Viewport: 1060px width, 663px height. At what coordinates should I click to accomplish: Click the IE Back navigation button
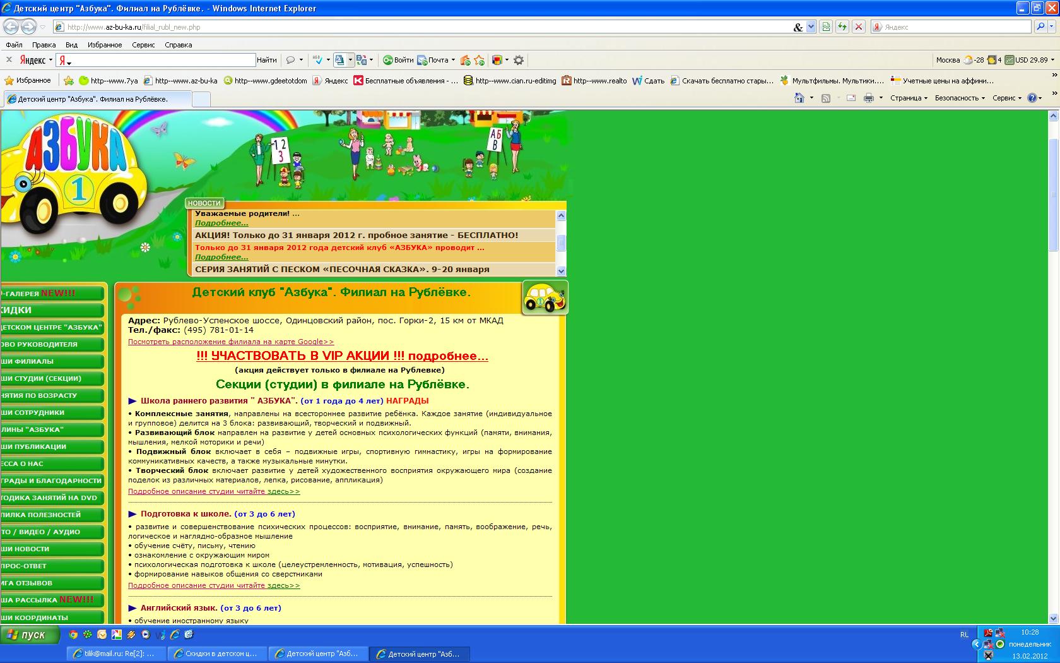coord(11,27)
